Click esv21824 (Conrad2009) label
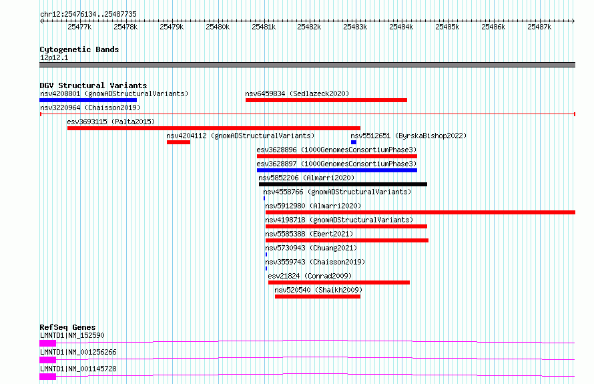 click(x=310, y=276)
